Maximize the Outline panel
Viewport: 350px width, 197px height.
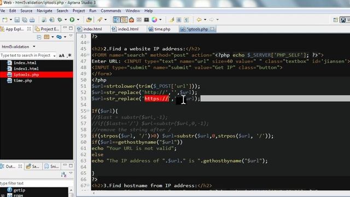pyautogui.click(x=71, y=165)
